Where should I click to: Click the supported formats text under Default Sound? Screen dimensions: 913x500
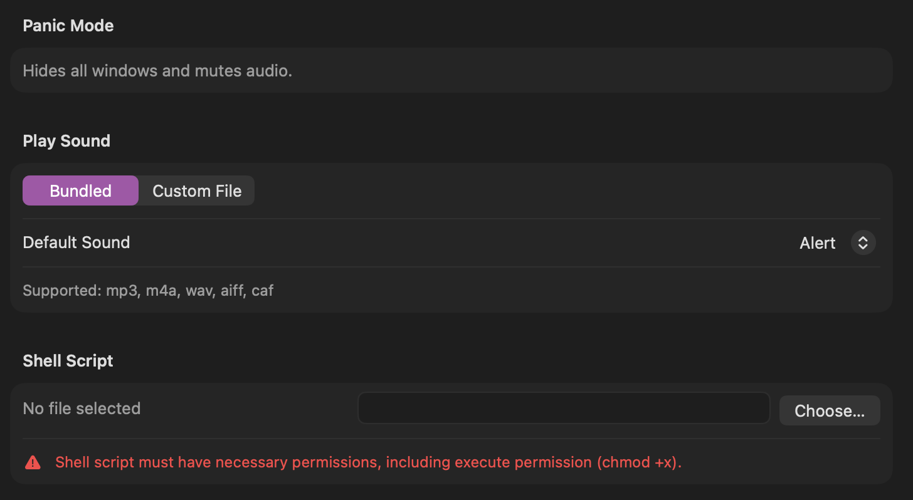click(148, 290)
